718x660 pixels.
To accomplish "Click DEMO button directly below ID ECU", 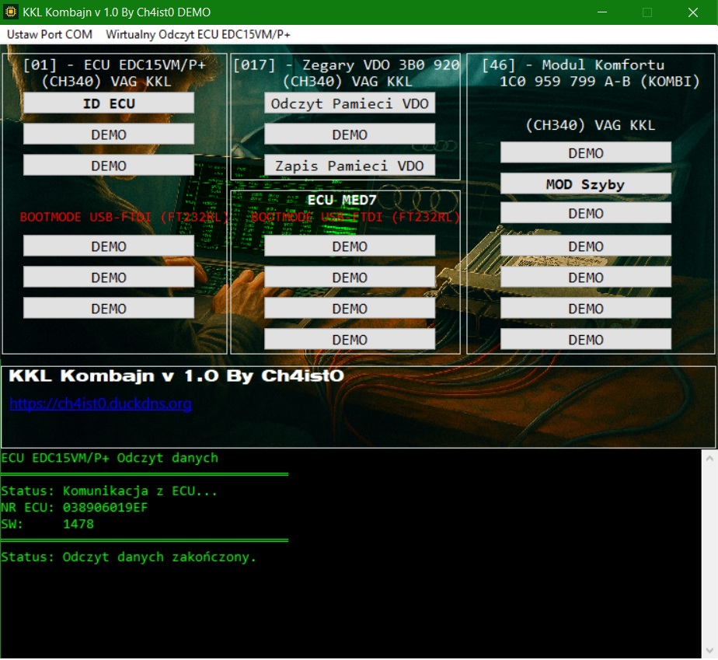I will point(109,134).
